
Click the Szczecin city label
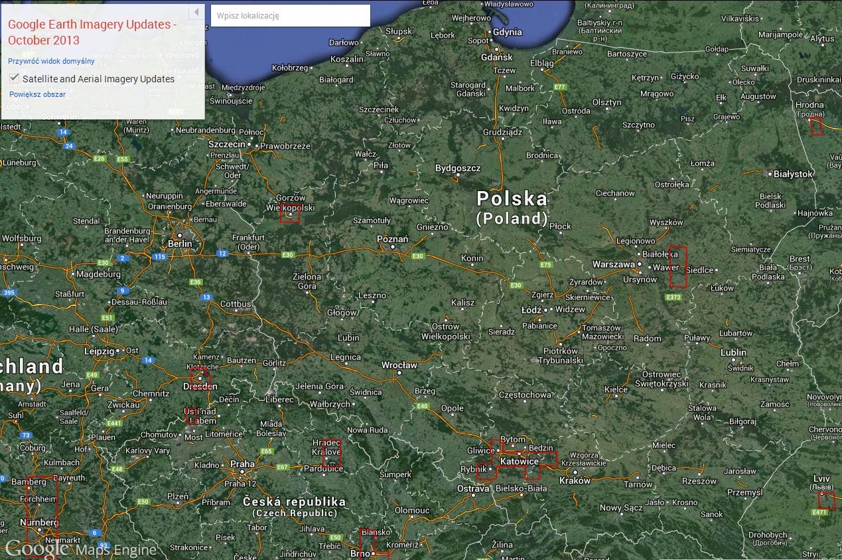[226, 143]
